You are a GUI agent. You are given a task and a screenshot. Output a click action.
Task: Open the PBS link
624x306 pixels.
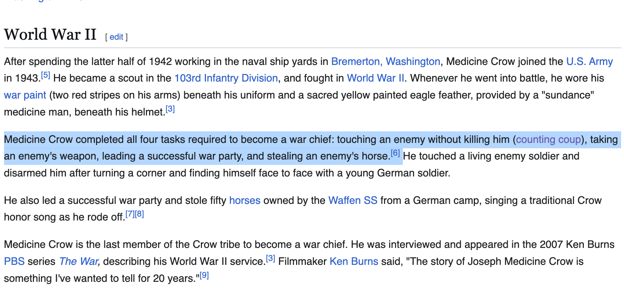pyautogui.click(x=14, y=261)
